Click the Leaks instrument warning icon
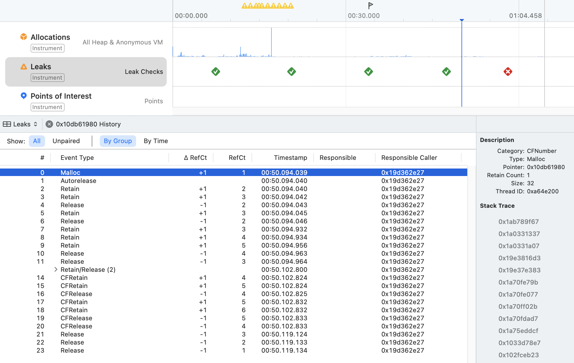 click(24, 67)
